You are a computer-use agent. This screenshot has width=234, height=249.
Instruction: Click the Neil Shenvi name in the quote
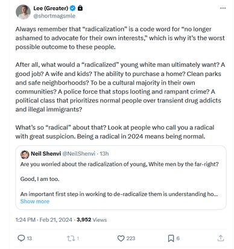coord(46,154)
